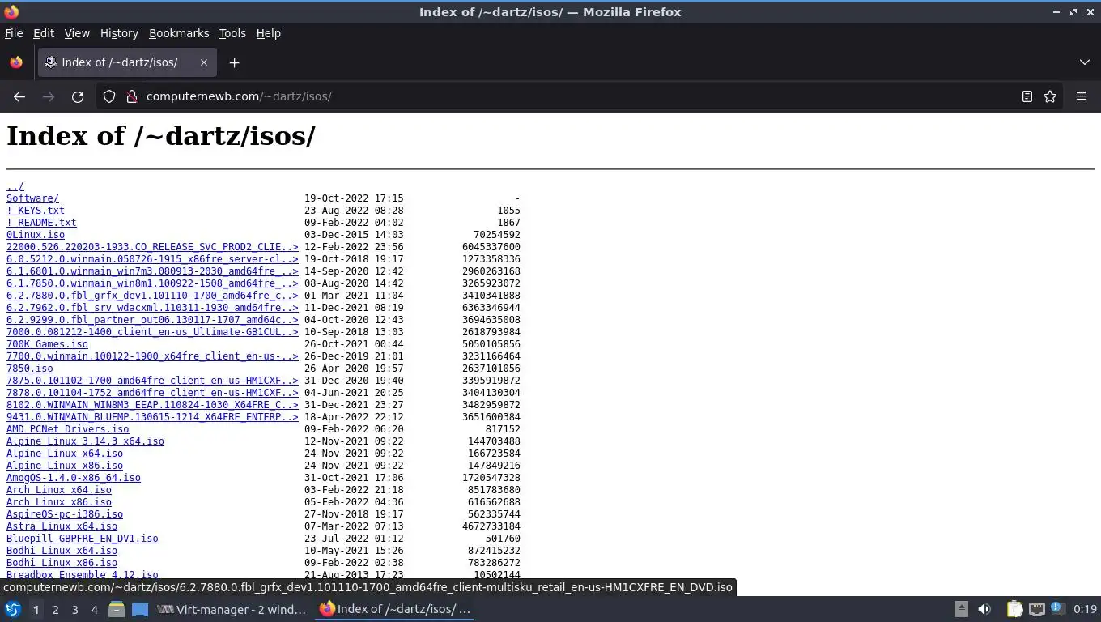Download Bodhi_Linux_x64.iso link
The width and height of the screenshot is (1101, 622).
click(62, 551)
